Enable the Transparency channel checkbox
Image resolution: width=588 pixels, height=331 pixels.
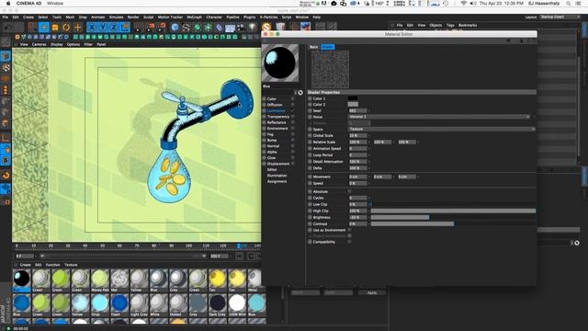tap(293, 117)
